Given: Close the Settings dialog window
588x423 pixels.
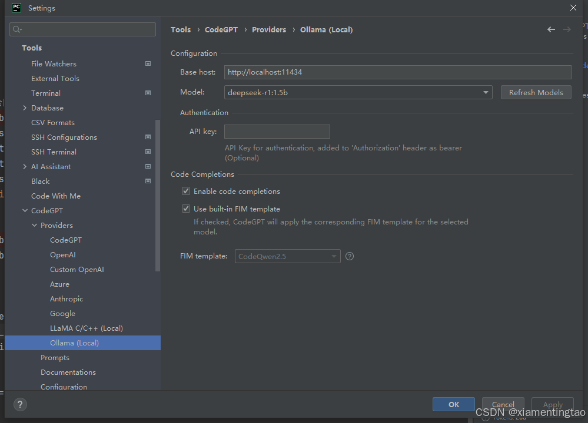Looking at the screenshot, I should (x=573, y=8).
